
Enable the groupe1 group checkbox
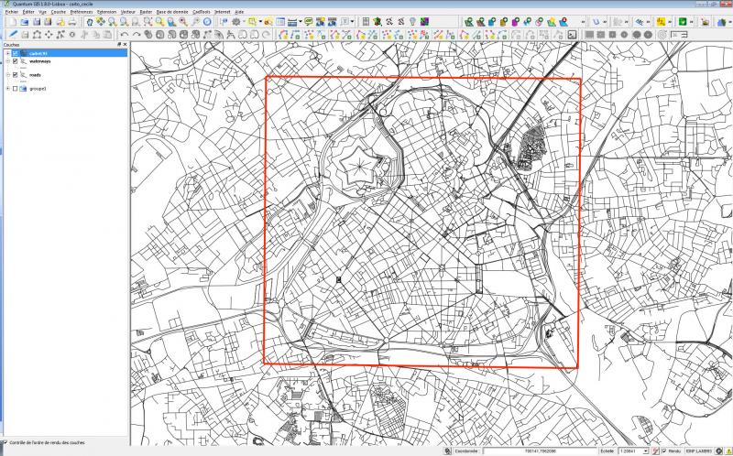click(15, 89)
